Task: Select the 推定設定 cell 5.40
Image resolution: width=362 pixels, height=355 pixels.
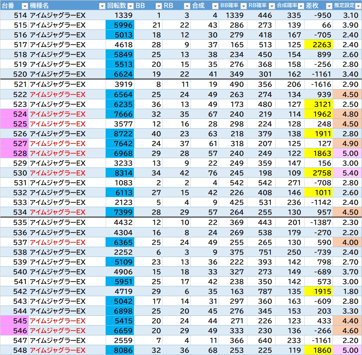Action: pos(347,173)
